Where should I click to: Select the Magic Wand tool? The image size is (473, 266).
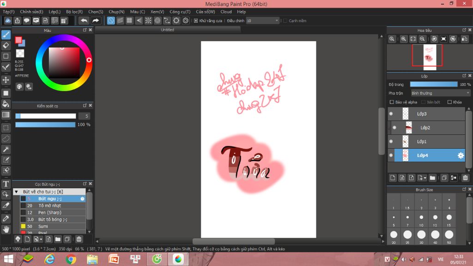pyautogui.click(x=6, y=149)
